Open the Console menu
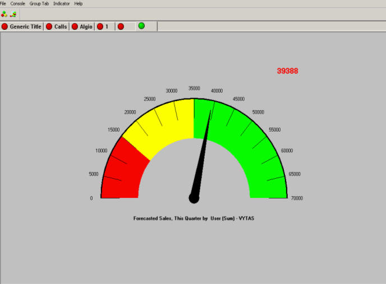This screenshot has height=284, width=386. [17, 3]
